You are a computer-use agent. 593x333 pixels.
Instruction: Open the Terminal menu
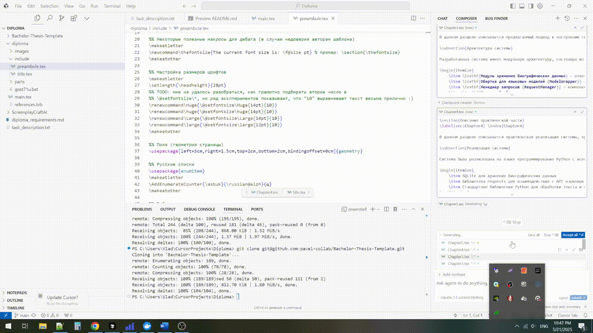[x=112, y=6]
